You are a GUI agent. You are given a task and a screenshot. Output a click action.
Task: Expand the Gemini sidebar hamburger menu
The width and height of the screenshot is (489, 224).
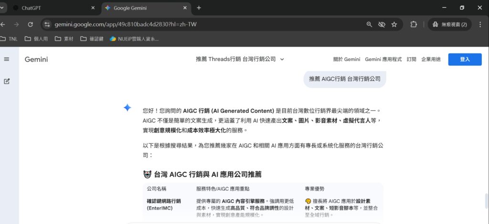coord(7,59)
